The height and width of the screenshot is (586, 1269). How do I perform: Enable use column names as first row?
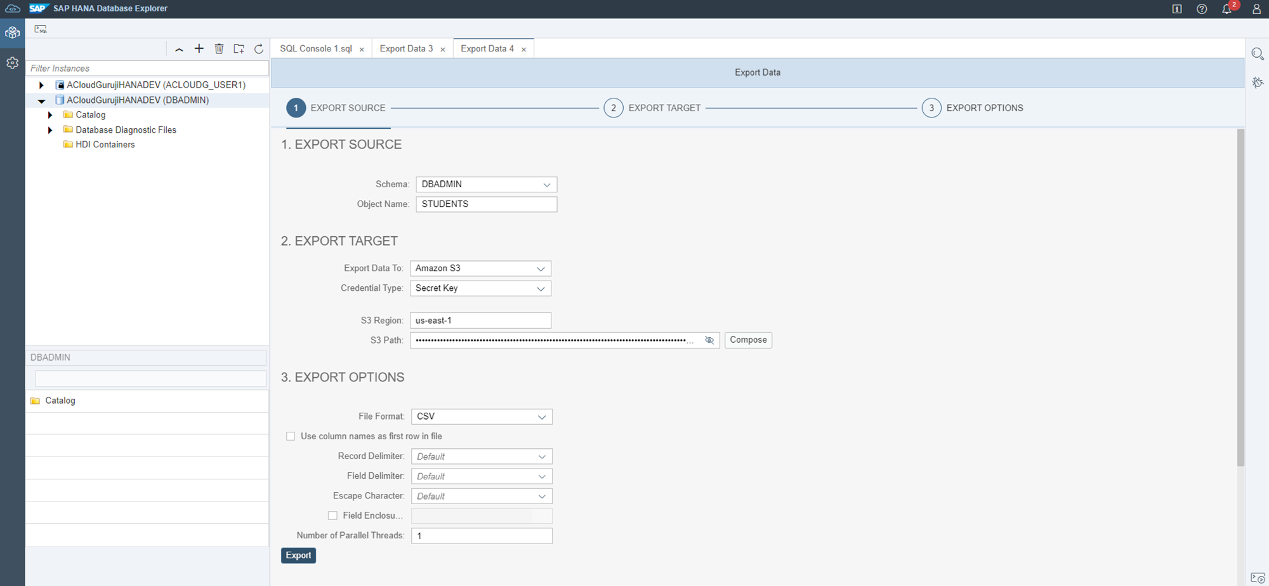[291, 436]
